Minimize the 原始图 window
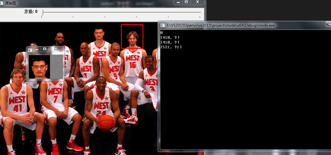The width and height of the screenshot is (331, 155). [x=178, y=2]
